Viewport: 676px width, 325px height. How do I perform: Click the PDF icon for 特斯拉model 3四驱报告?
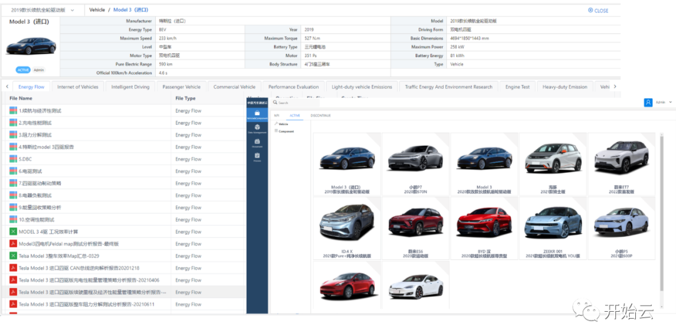(13, 147)
